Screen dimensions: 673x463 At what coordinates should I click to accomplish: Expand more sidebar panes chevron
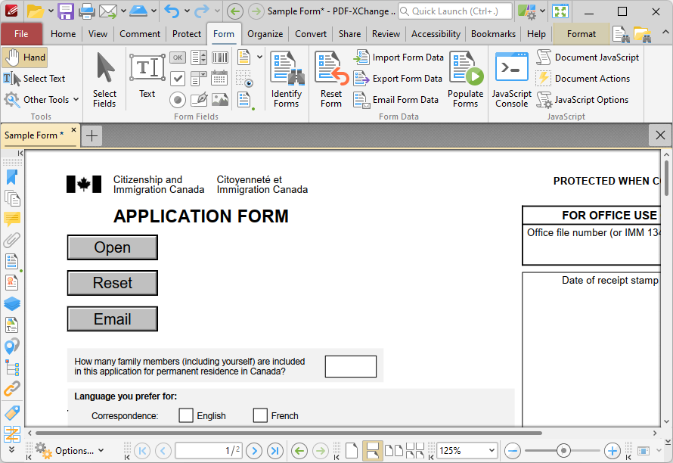(x=12, y=449)
